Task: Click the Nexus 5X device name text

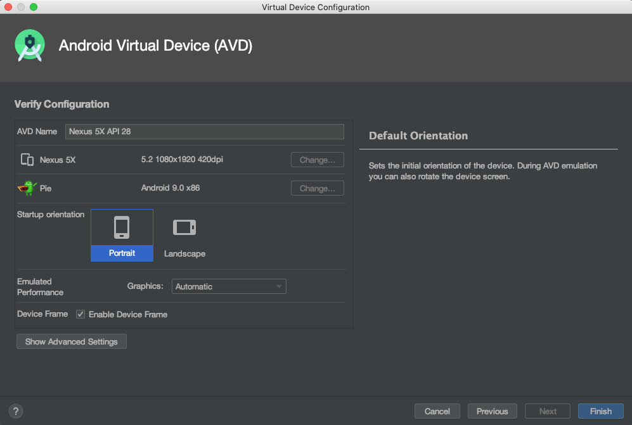Action: (58, 160)
